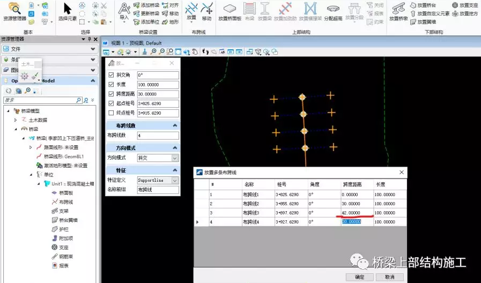Enable the 终点桩号 checkbox

(x=111, y=113)
